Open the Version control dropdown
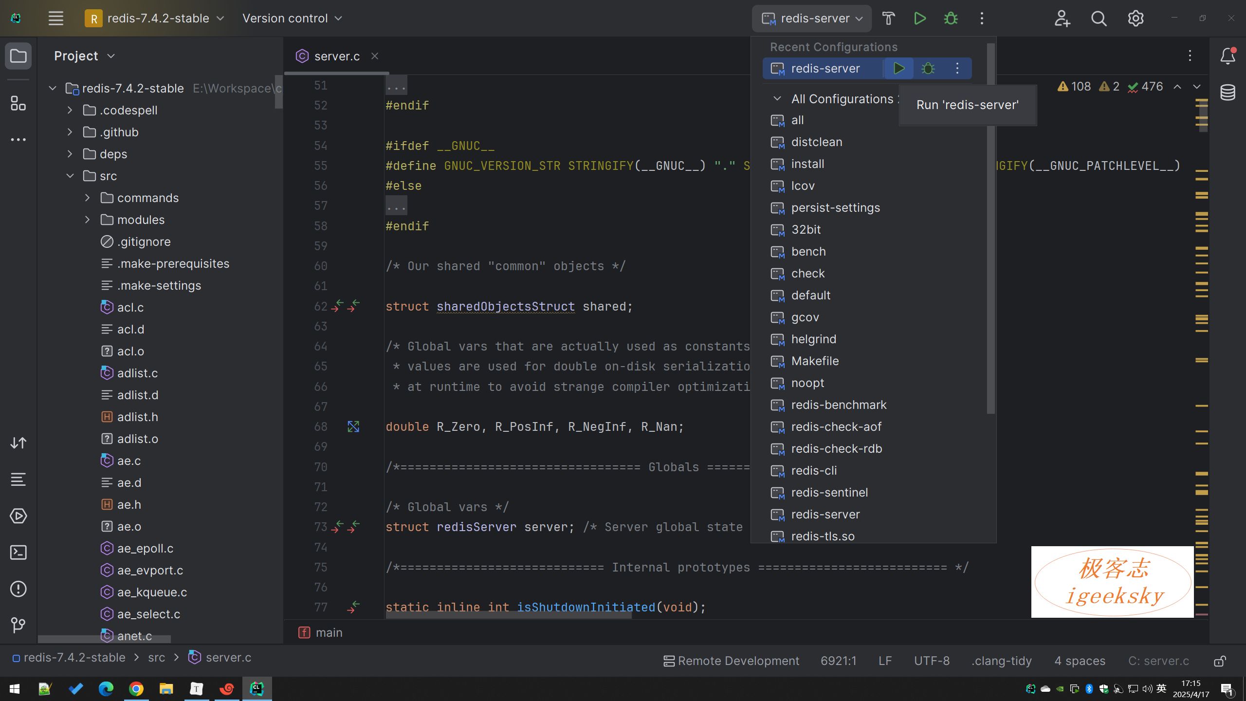This screenshot has width=1246, height=701. 292,18
